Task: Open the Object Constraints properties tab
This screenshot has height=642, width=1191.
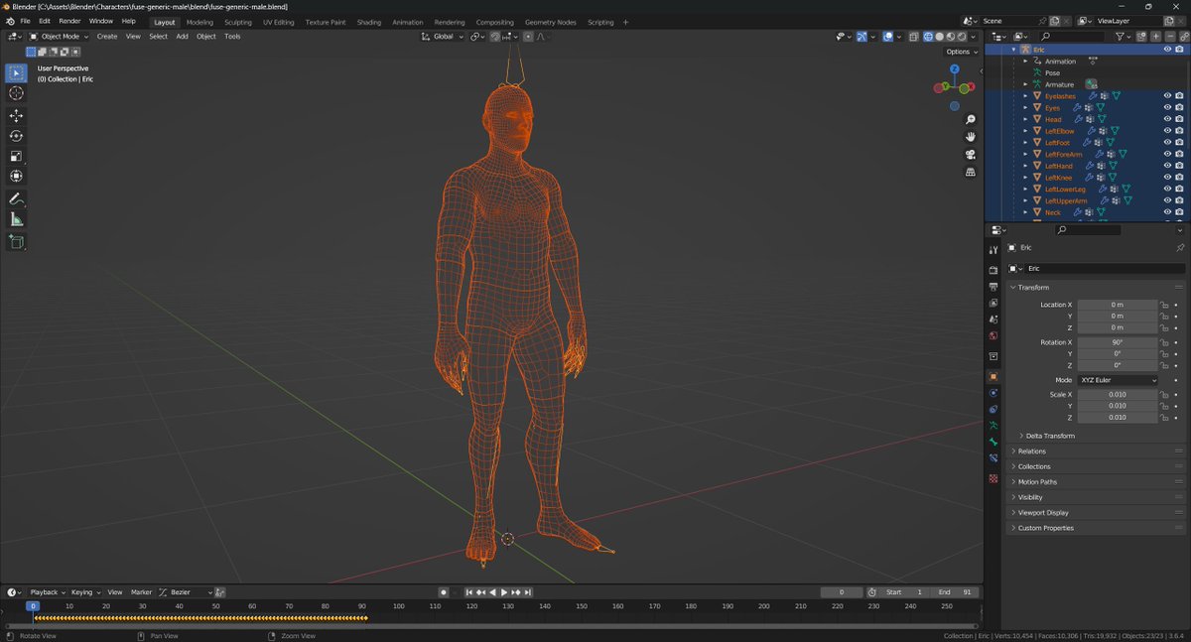Action: (993, 409)
